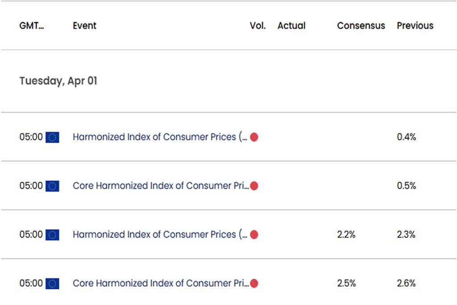Click the red volatility dot in the 0.4% row
457x305 pixels.
tap(254, 137)
